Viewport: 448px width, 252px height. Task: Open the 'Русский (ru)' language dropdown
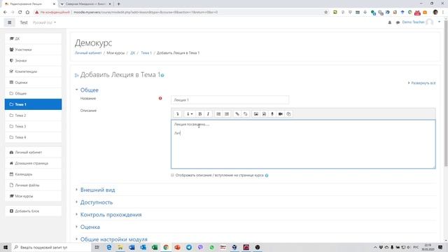44,22
